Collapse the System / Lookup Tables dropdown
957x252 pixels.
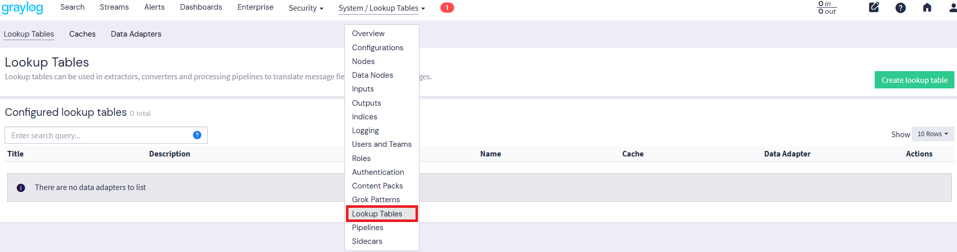381,8
